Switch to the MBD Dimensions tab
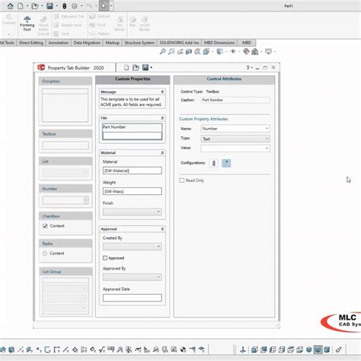Image resolution: width=361 pixels, height=361 pixels. coord(219,43)
